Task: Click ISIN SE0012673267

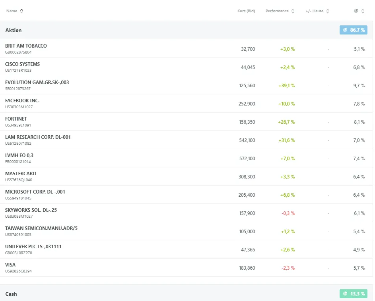Action: pos(18,89)
